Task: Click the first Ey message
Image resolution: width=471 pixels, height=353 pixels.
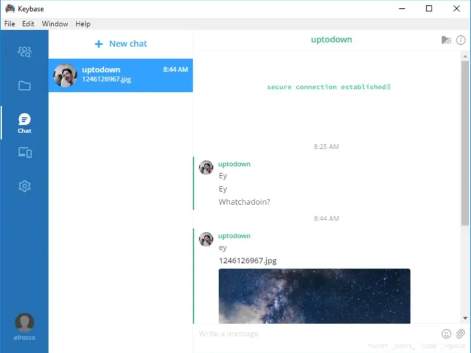Action: pos(223,175)
